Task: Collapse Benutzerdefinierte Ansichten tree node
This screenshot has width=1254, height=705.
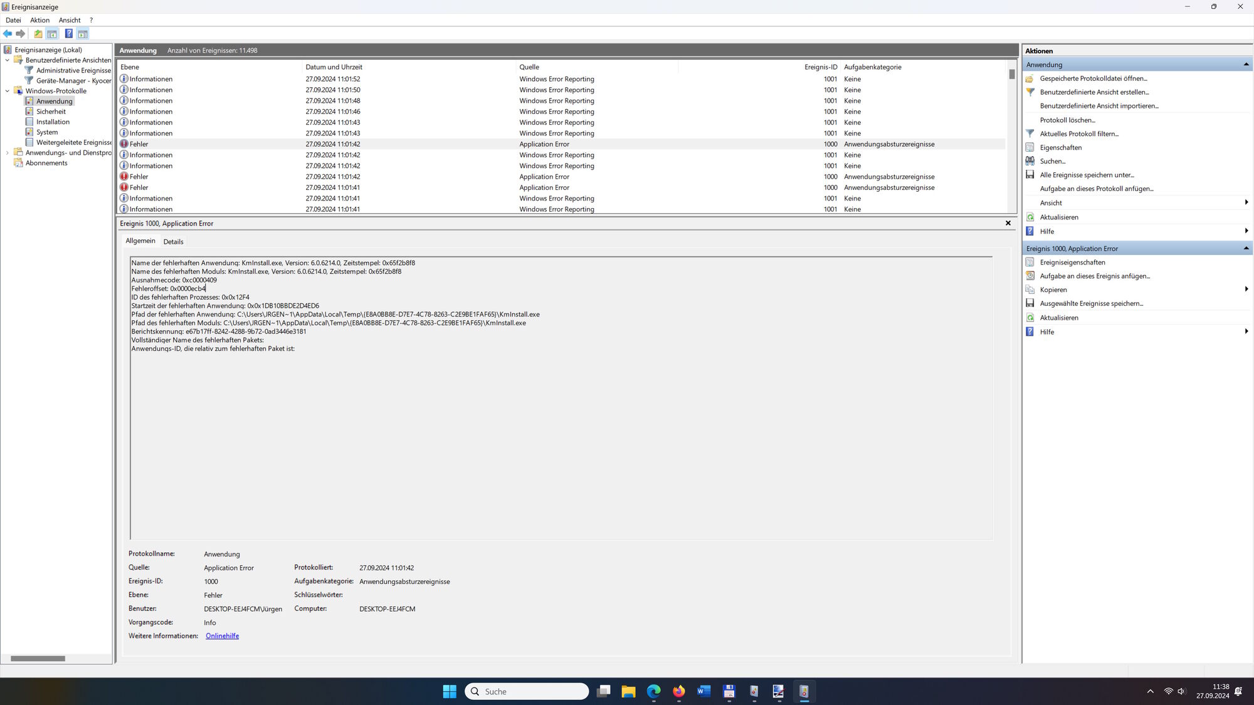Action: point(8,60)
